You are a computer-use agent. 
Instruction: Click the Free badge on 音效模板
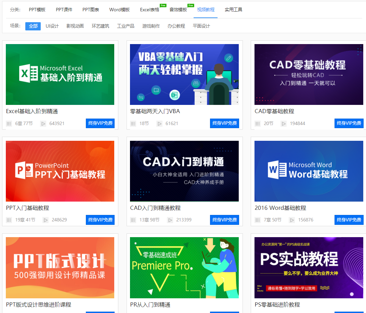coord(191,5)
